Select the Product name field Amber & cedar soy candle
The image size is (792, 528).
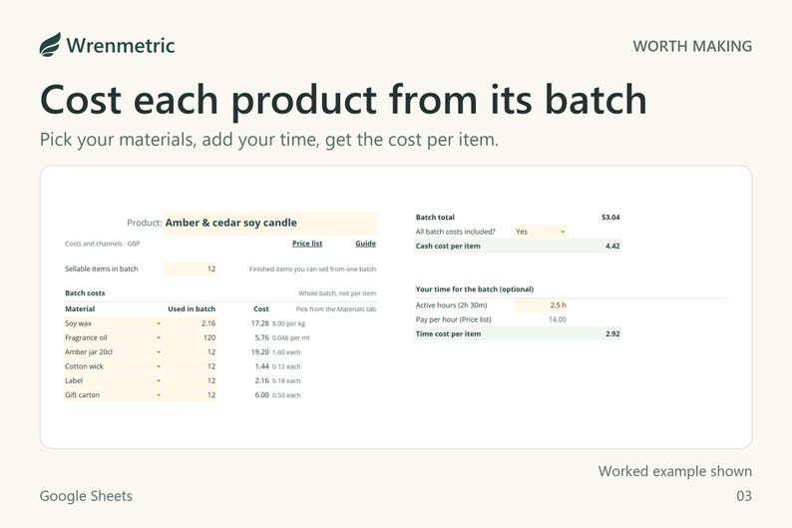pos(270,223)
